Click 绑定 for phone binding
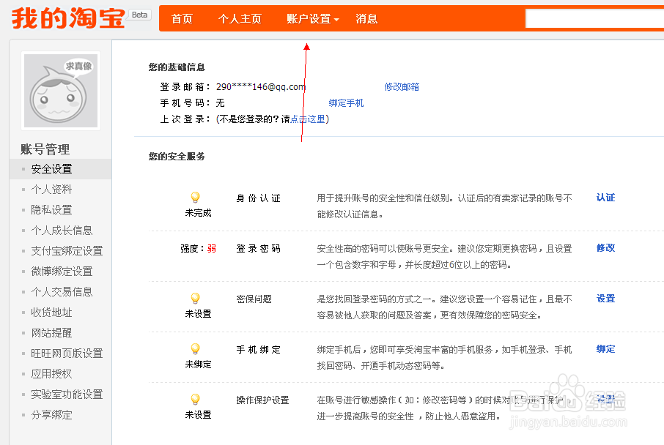The width and height of the screenshot is (664, 445). pos(605,349)
